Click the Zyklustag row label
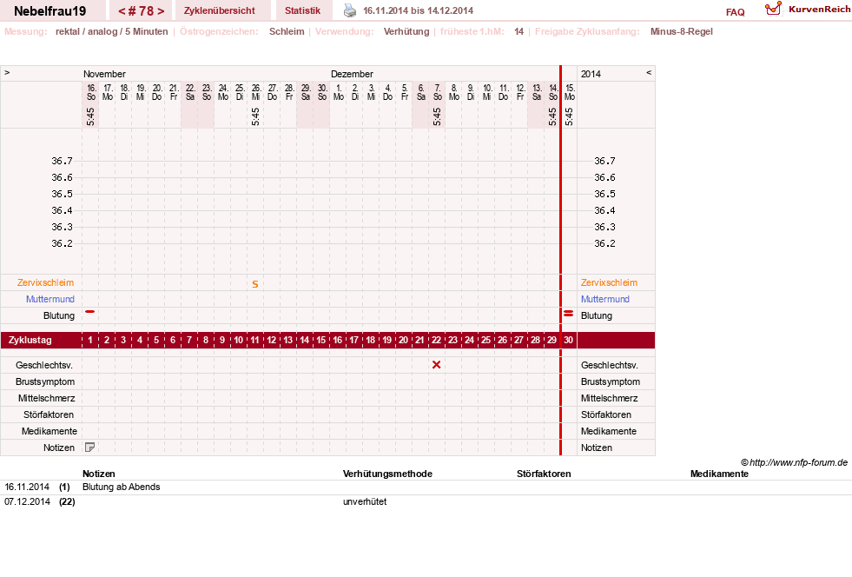 pos(30,340)
